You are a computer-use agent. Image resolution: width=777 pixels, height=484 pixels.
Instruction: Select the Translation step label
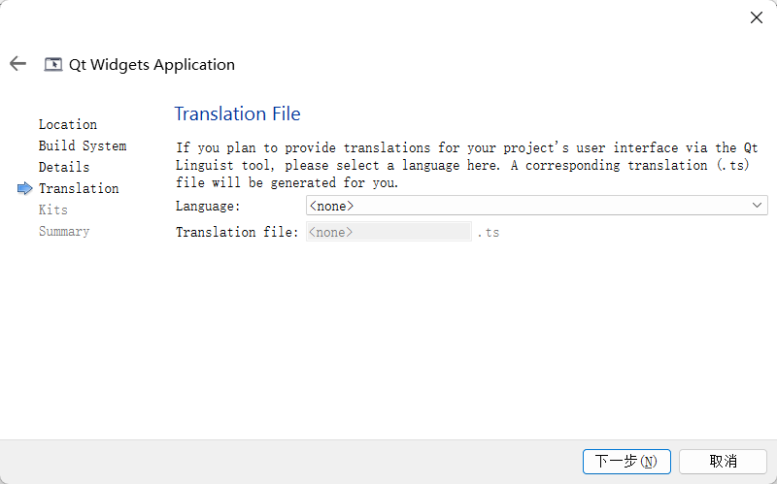[79, 188]
